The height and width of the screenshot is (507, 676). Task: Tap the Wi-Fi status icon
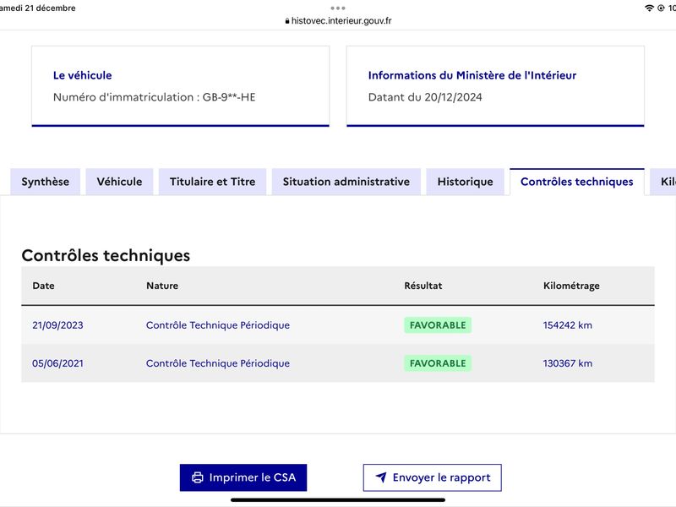pos(649,8)
